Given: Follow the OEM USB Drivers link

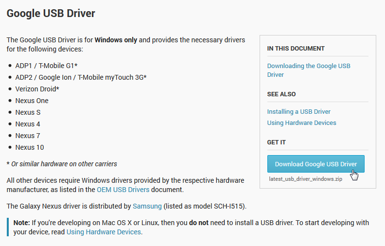Looking at the screenshot, I should [x=123, y=189].
